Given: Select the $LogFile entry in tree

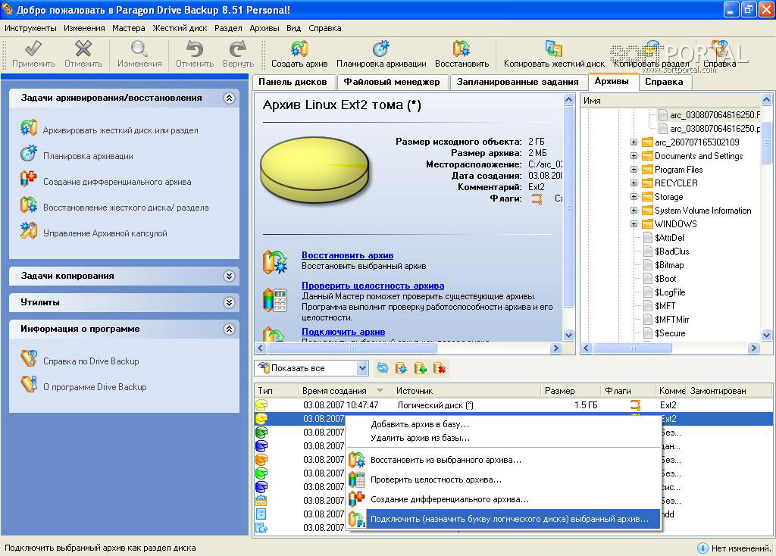Looking at the screenshot, I should [x=670, y=292].
